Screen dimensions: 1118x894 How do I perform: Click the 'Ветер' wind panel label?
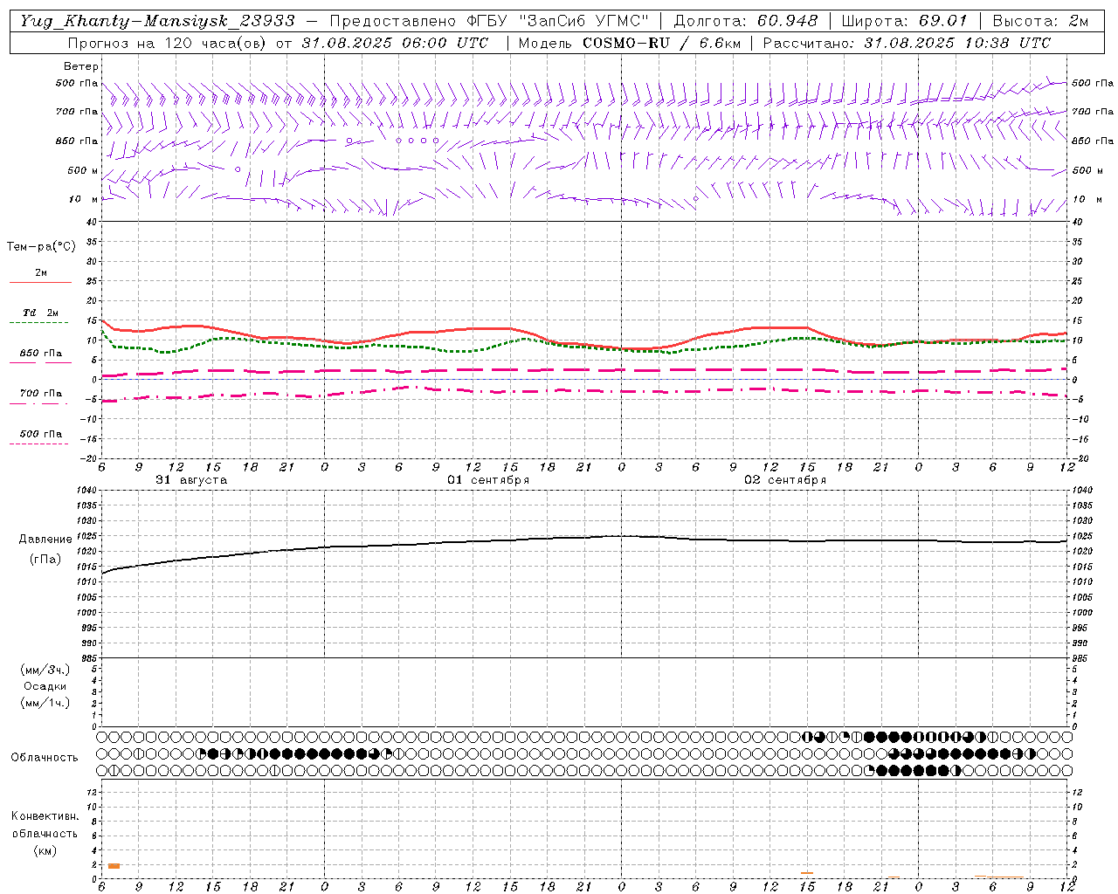(81, 66)
